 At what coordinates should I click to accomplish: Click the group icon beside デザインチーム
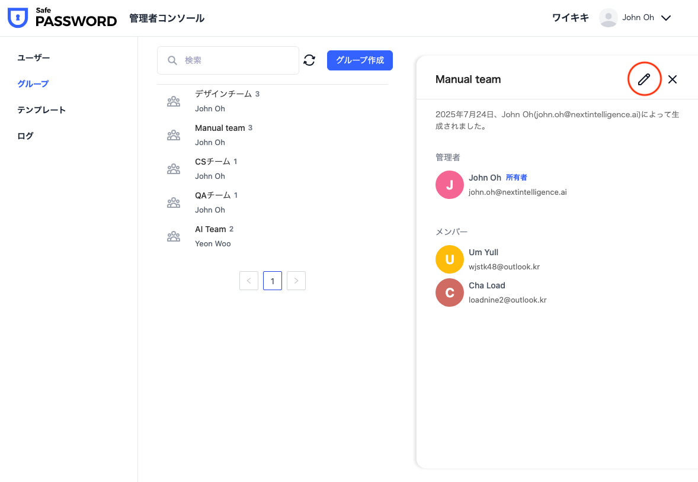(x=174, y=101)
